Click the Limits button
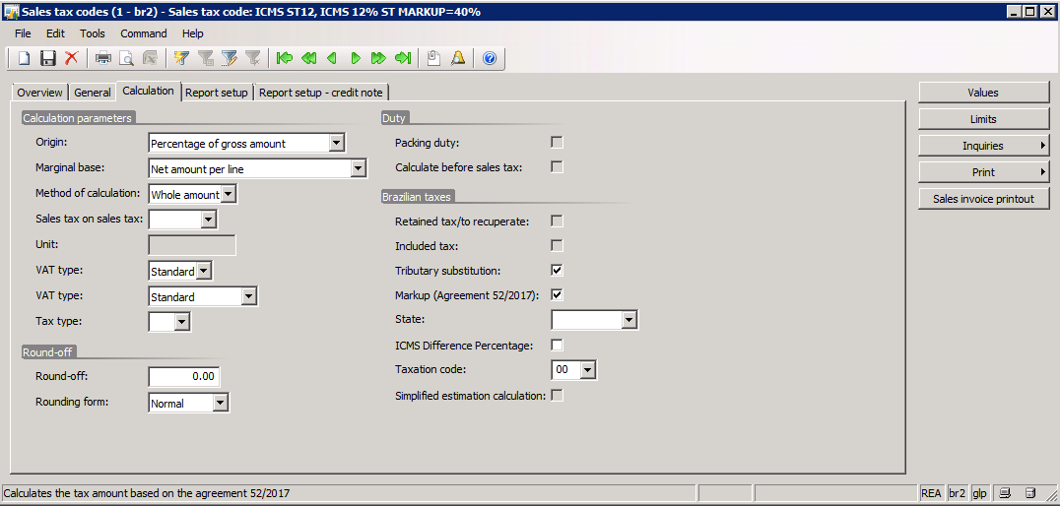Viewport: 1060px width, 506px height. (x=983, y=119)
